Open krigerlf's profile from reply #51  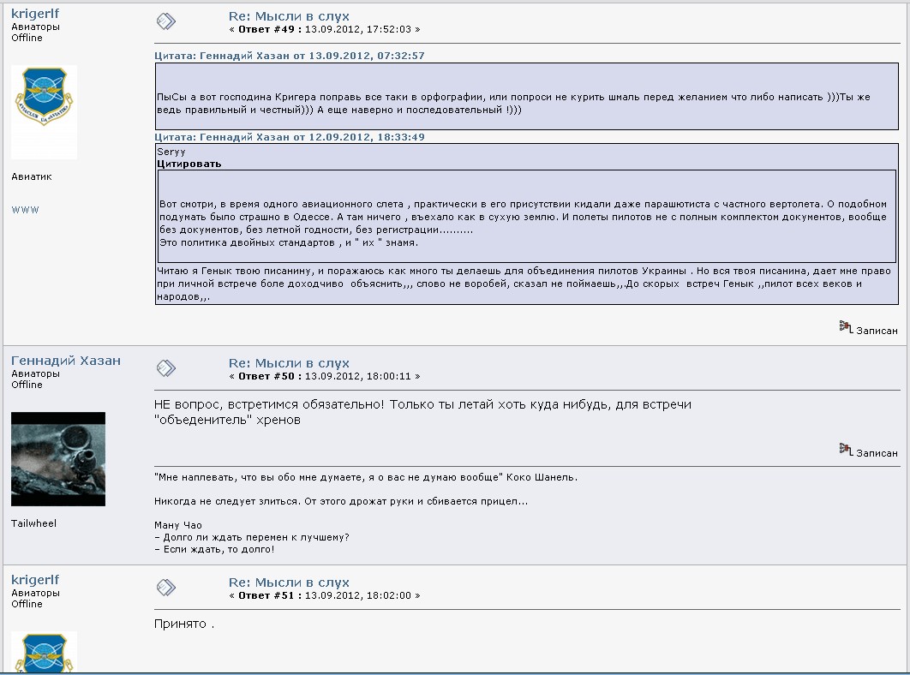tap(35, 580)
